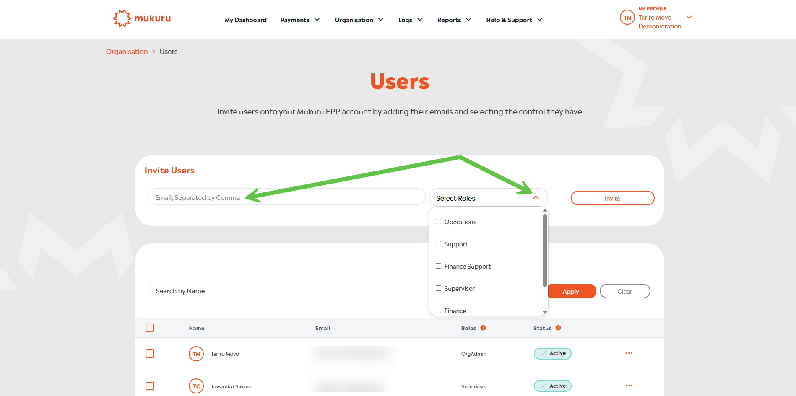The height and width of the screenshot is (396, 796).
Task: Open three-dot actions menu for Tawanda Chikore
Action: tap(629, 386)
